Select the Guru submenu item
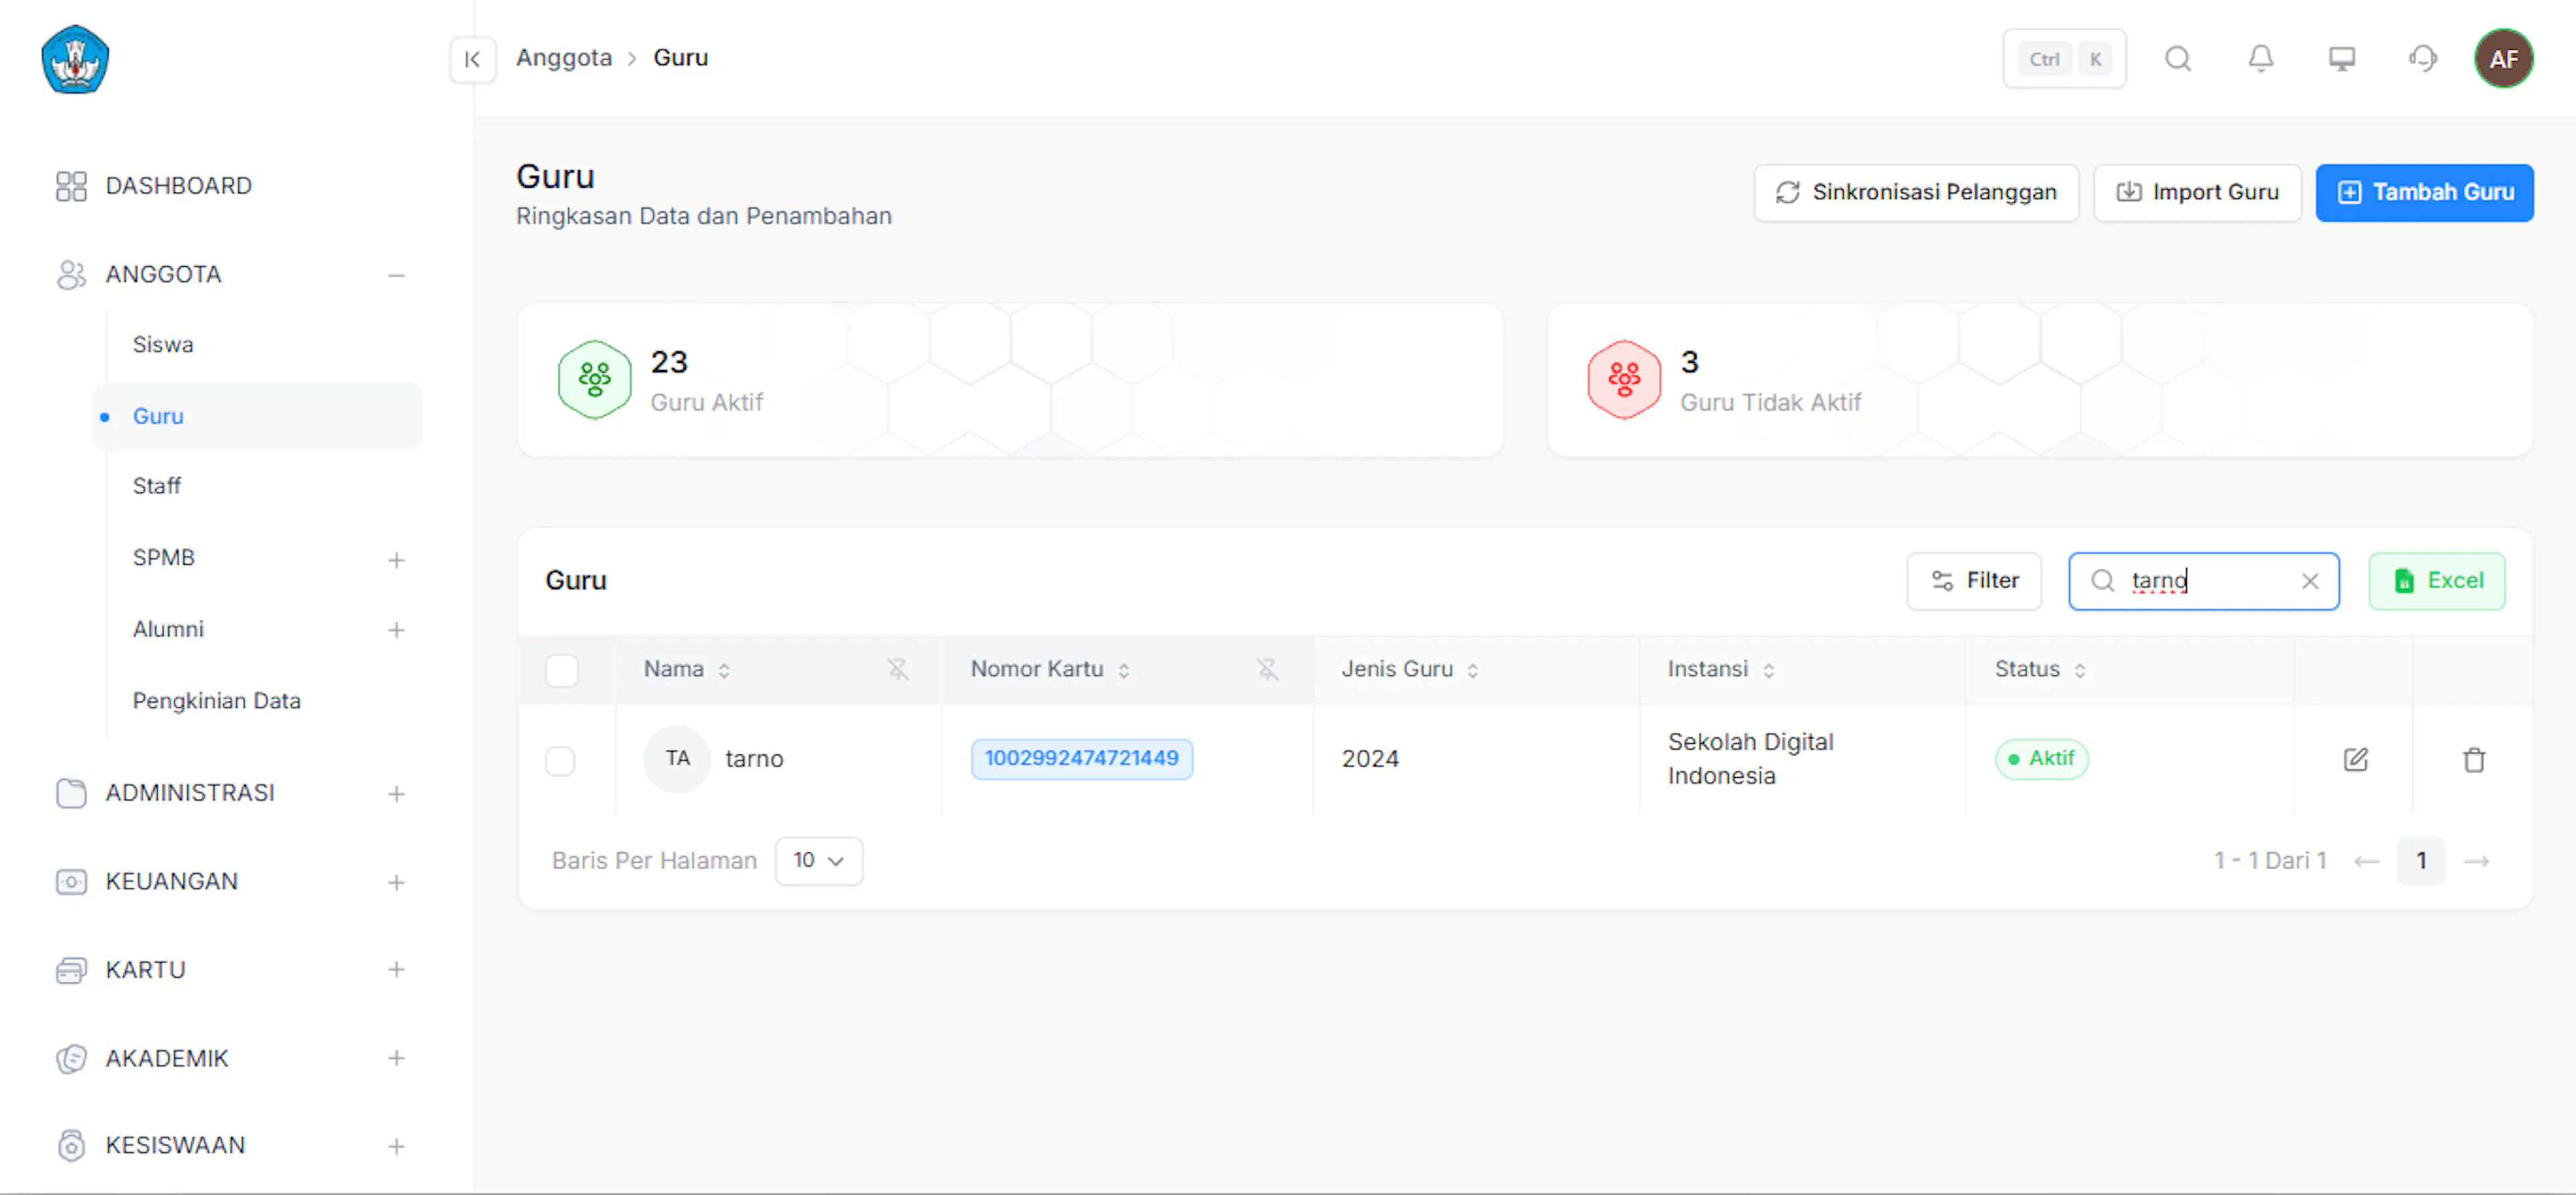2576x1195 pixels. (258, 416)
